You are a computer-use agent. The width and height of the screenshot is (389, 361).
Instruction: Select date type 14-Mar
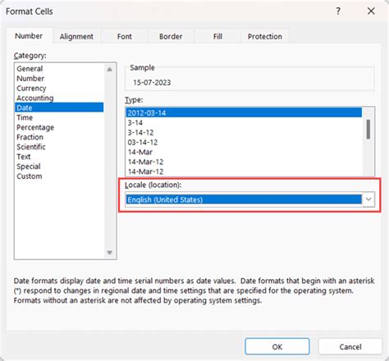coord(244,152)
